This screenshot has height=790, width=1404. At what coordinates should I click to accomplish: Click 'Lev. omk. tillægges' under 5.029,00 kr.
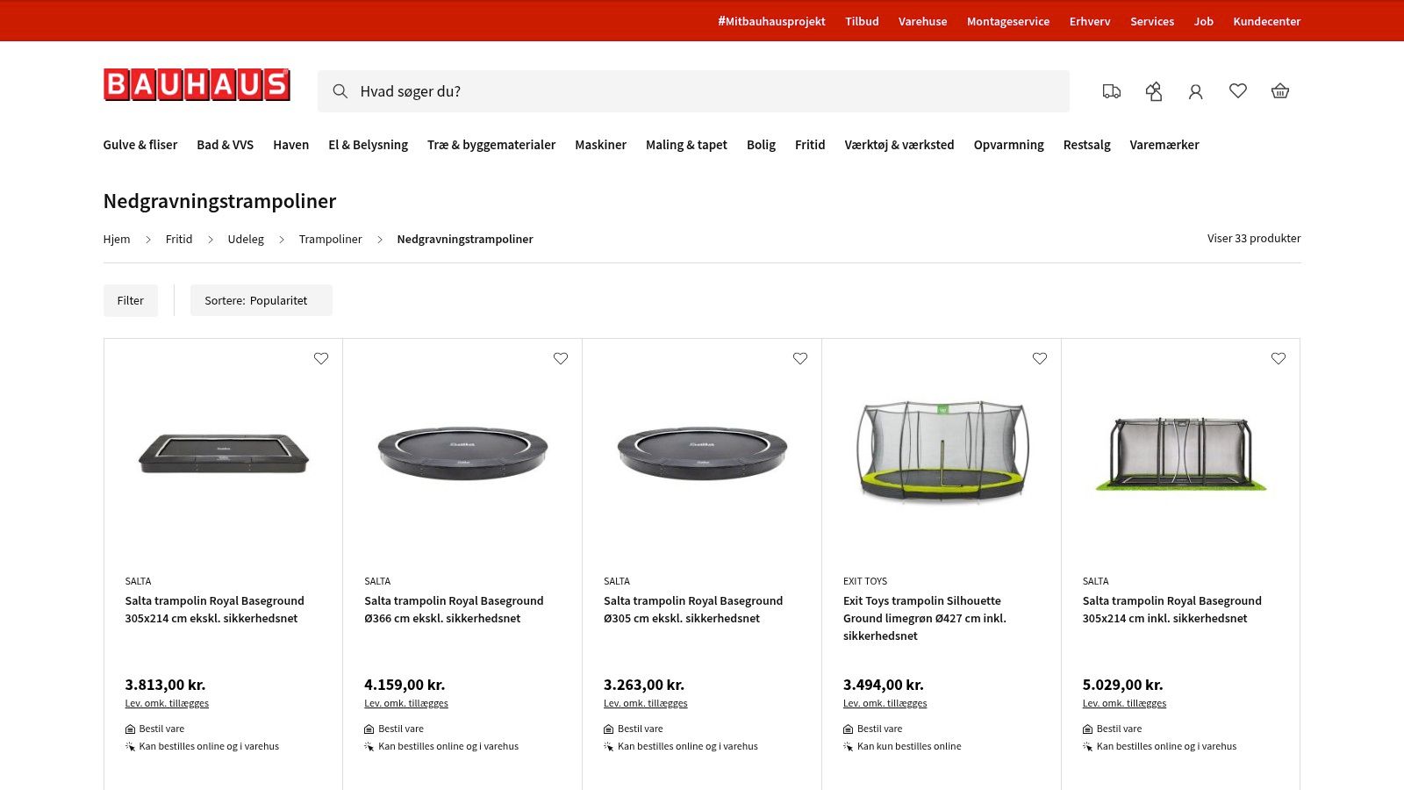tap(1124, 703)
